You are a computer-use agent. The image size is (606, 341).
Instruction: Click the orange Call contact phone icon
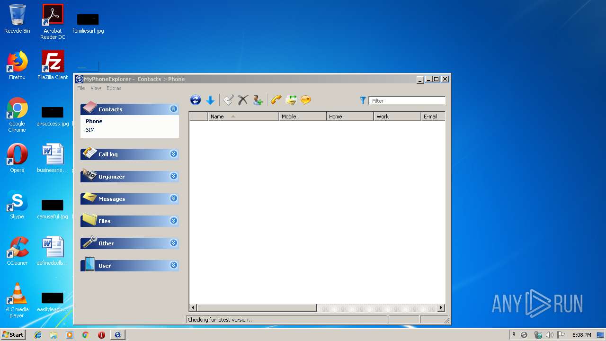pyautogui.click(x=276, y=100)
